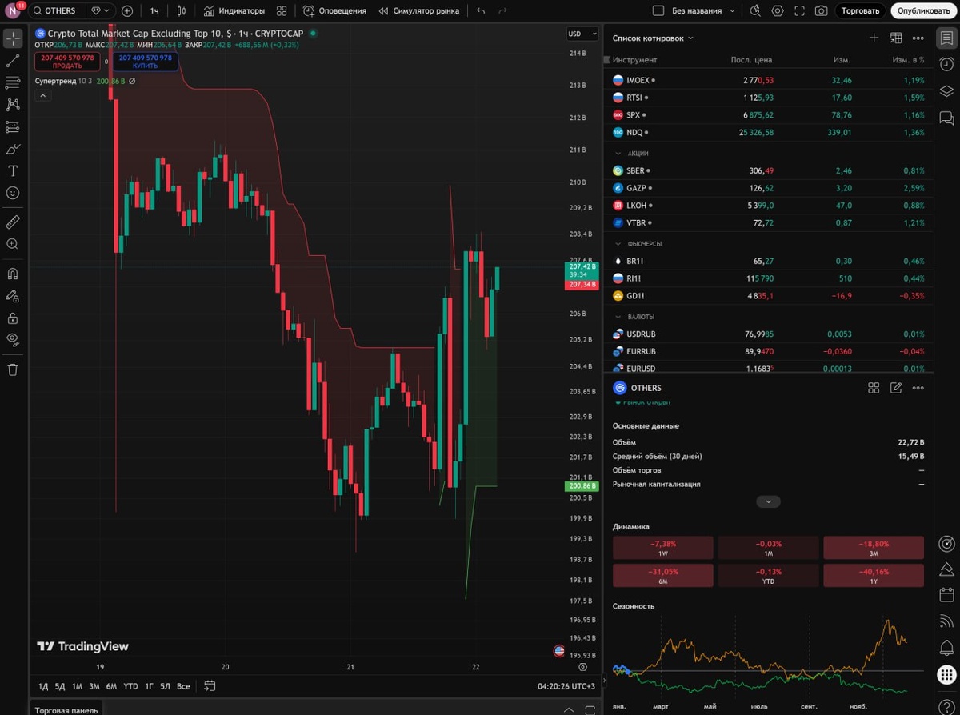
Task: Open watchlist three-dots menu
Action: click(x=918, y=38)
